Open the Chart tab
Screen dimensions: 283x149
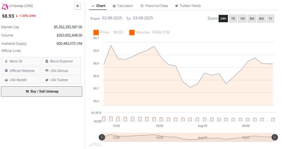tap(98, 6)
